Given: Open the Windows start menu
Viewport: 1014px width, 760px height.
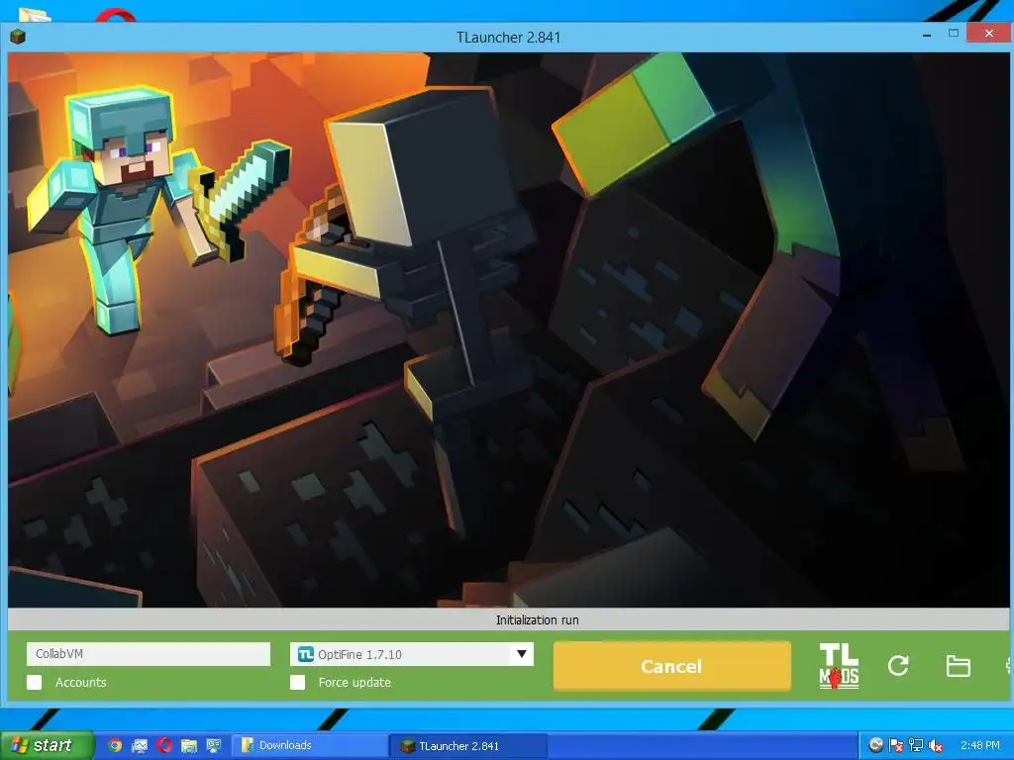Looking at the screenshot, I should 47,745.
